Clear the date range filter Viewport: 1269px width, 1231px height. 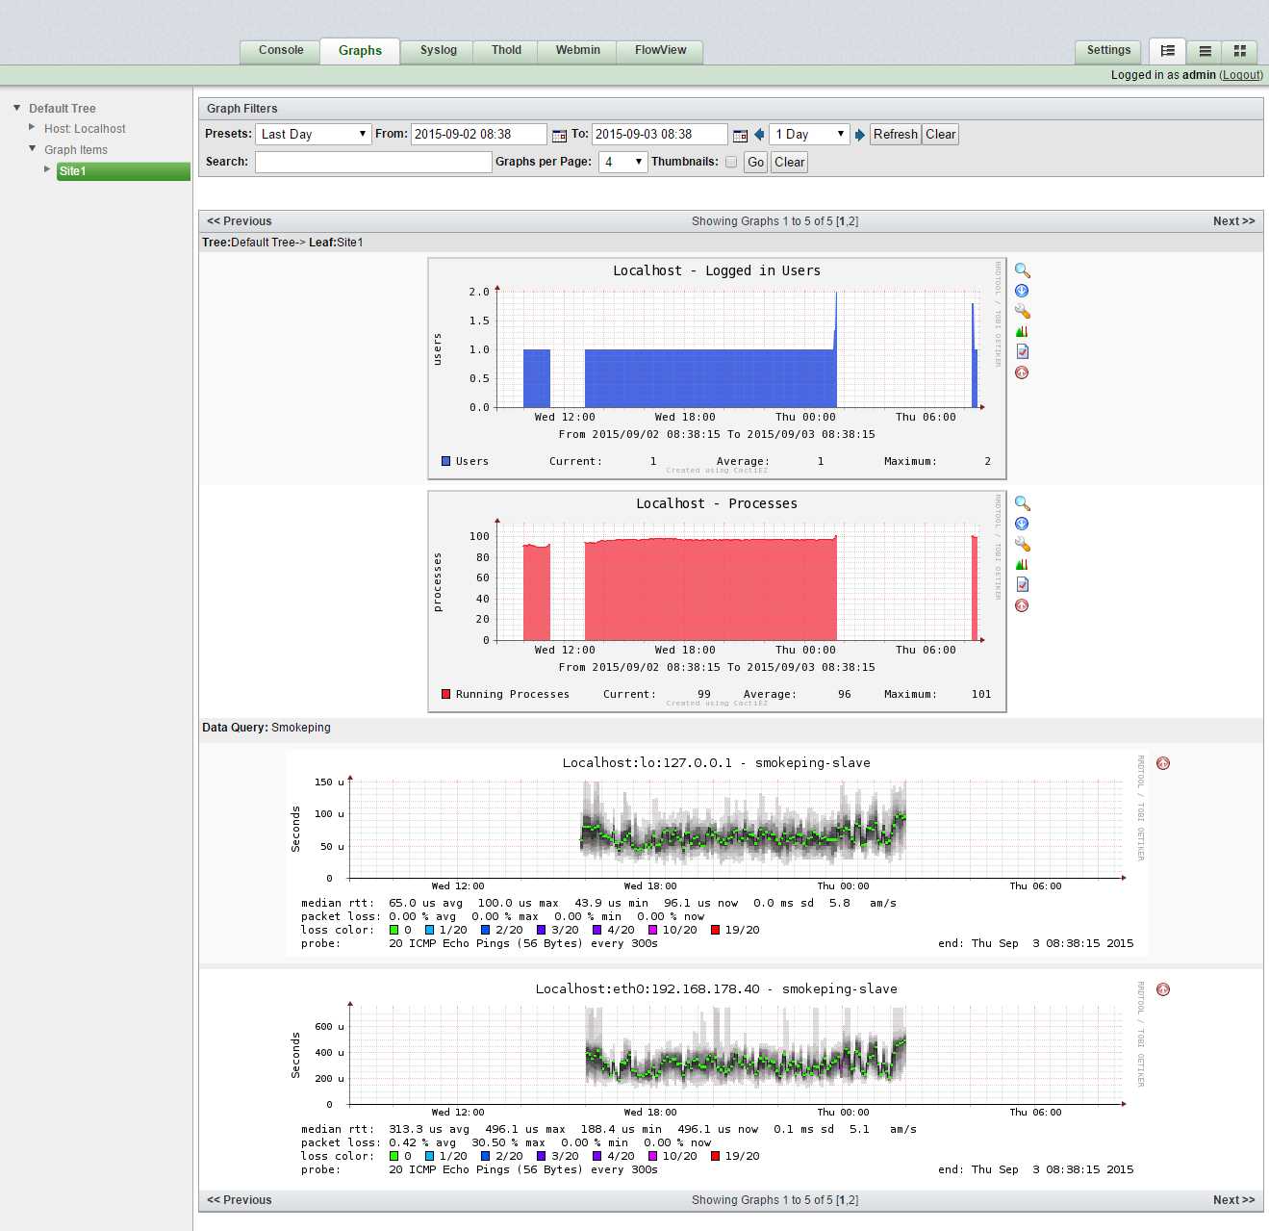[940, 135]
